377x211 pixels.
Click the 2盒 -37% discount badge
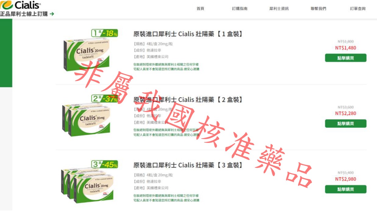pyautogui.click(x=104, y=99)
